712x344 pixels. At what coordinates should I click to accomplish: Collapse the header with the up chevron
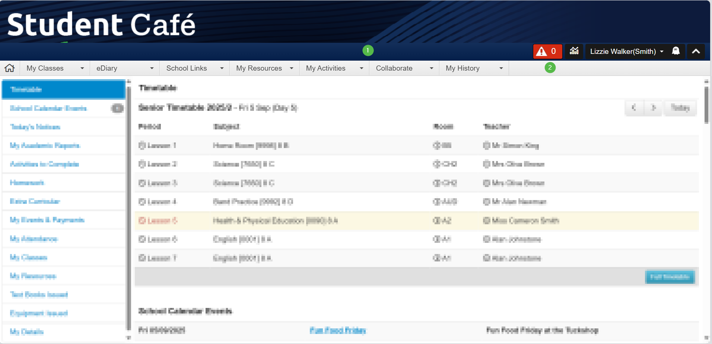coord(696,51)
